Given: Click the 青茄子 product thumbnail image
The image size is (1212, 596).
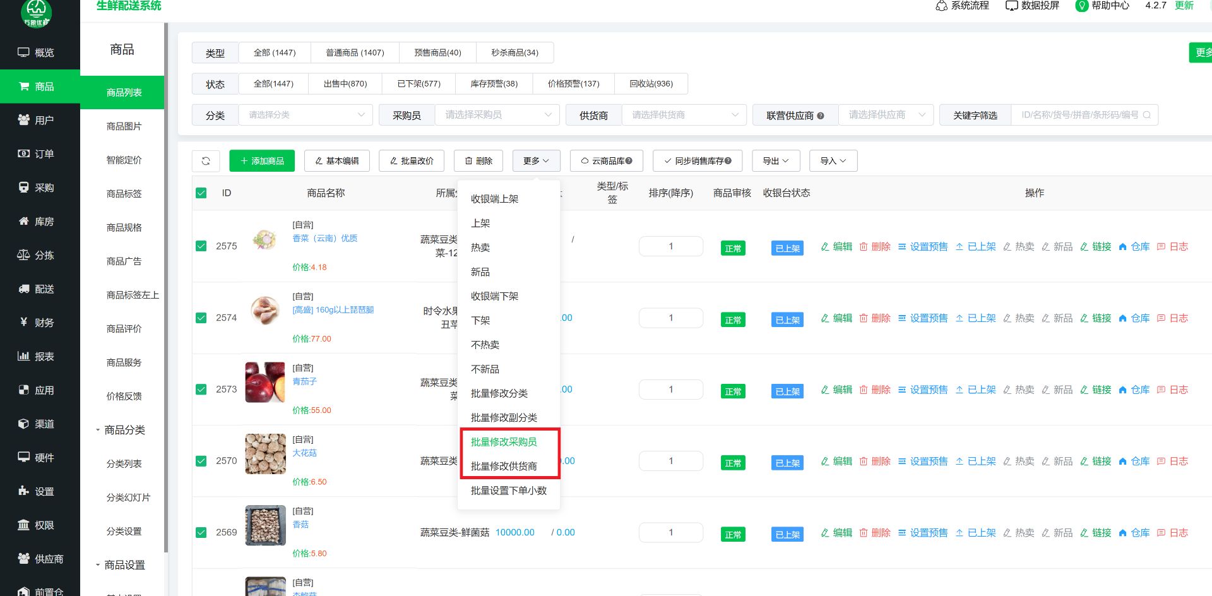Looking at the screenshot, I should click(265, 382).
